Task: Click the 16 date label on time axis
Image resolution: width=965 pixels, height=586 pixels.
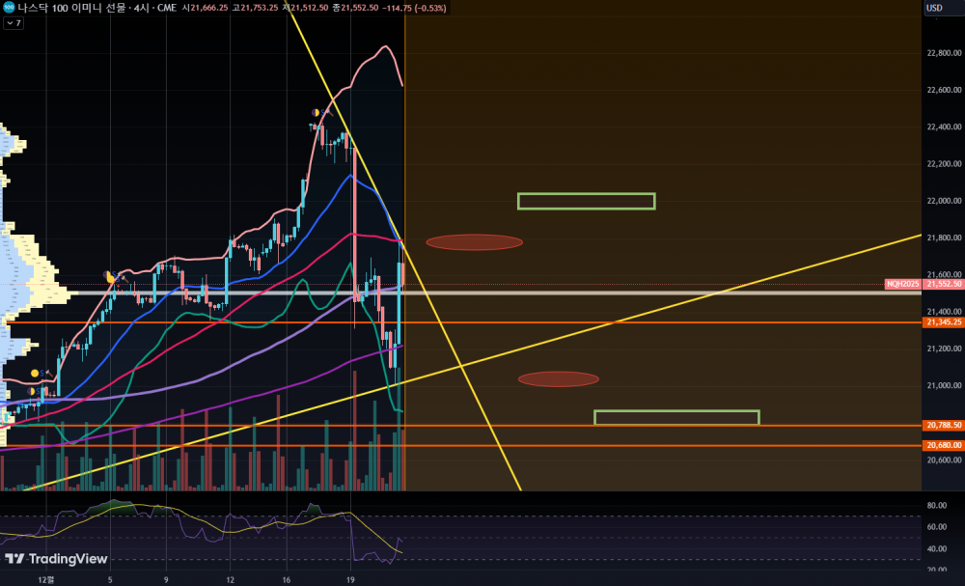Action: click(288, 580)
